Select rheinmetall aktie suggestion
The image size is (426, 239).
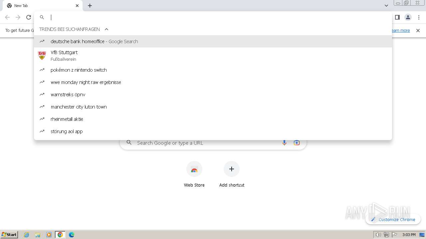213,119
